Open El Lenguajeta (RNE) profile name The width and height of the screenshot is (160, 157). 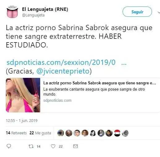point(45,9)
